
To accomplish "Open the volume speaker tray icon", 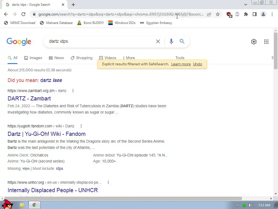I will [250, 205].
